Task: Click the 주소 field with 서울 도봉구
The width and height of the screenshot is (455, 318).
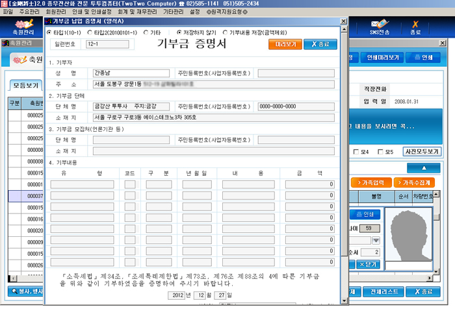Action: point(214,84)
